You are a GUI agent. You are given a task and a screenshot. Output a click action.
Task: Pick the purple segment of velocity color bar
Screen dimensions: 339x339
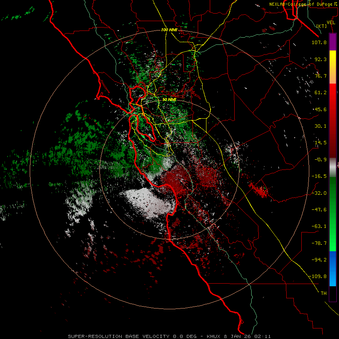(x=333, y=42)
